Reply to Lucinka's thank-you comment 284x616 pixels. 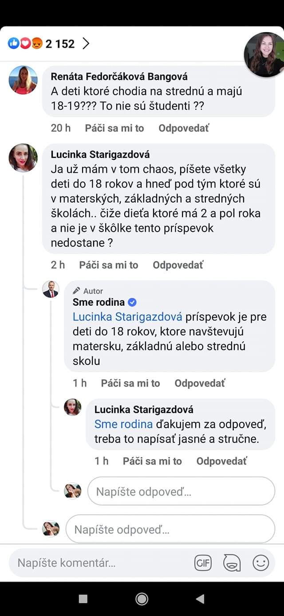click(221, 461)
